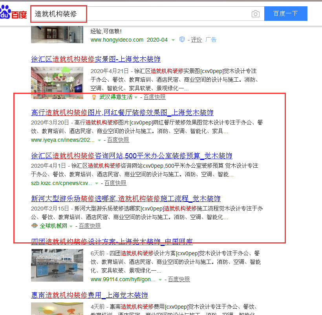322x315 pixels.
Task: Open the 高行造就机构装修图片 result link
Action: 122,112
